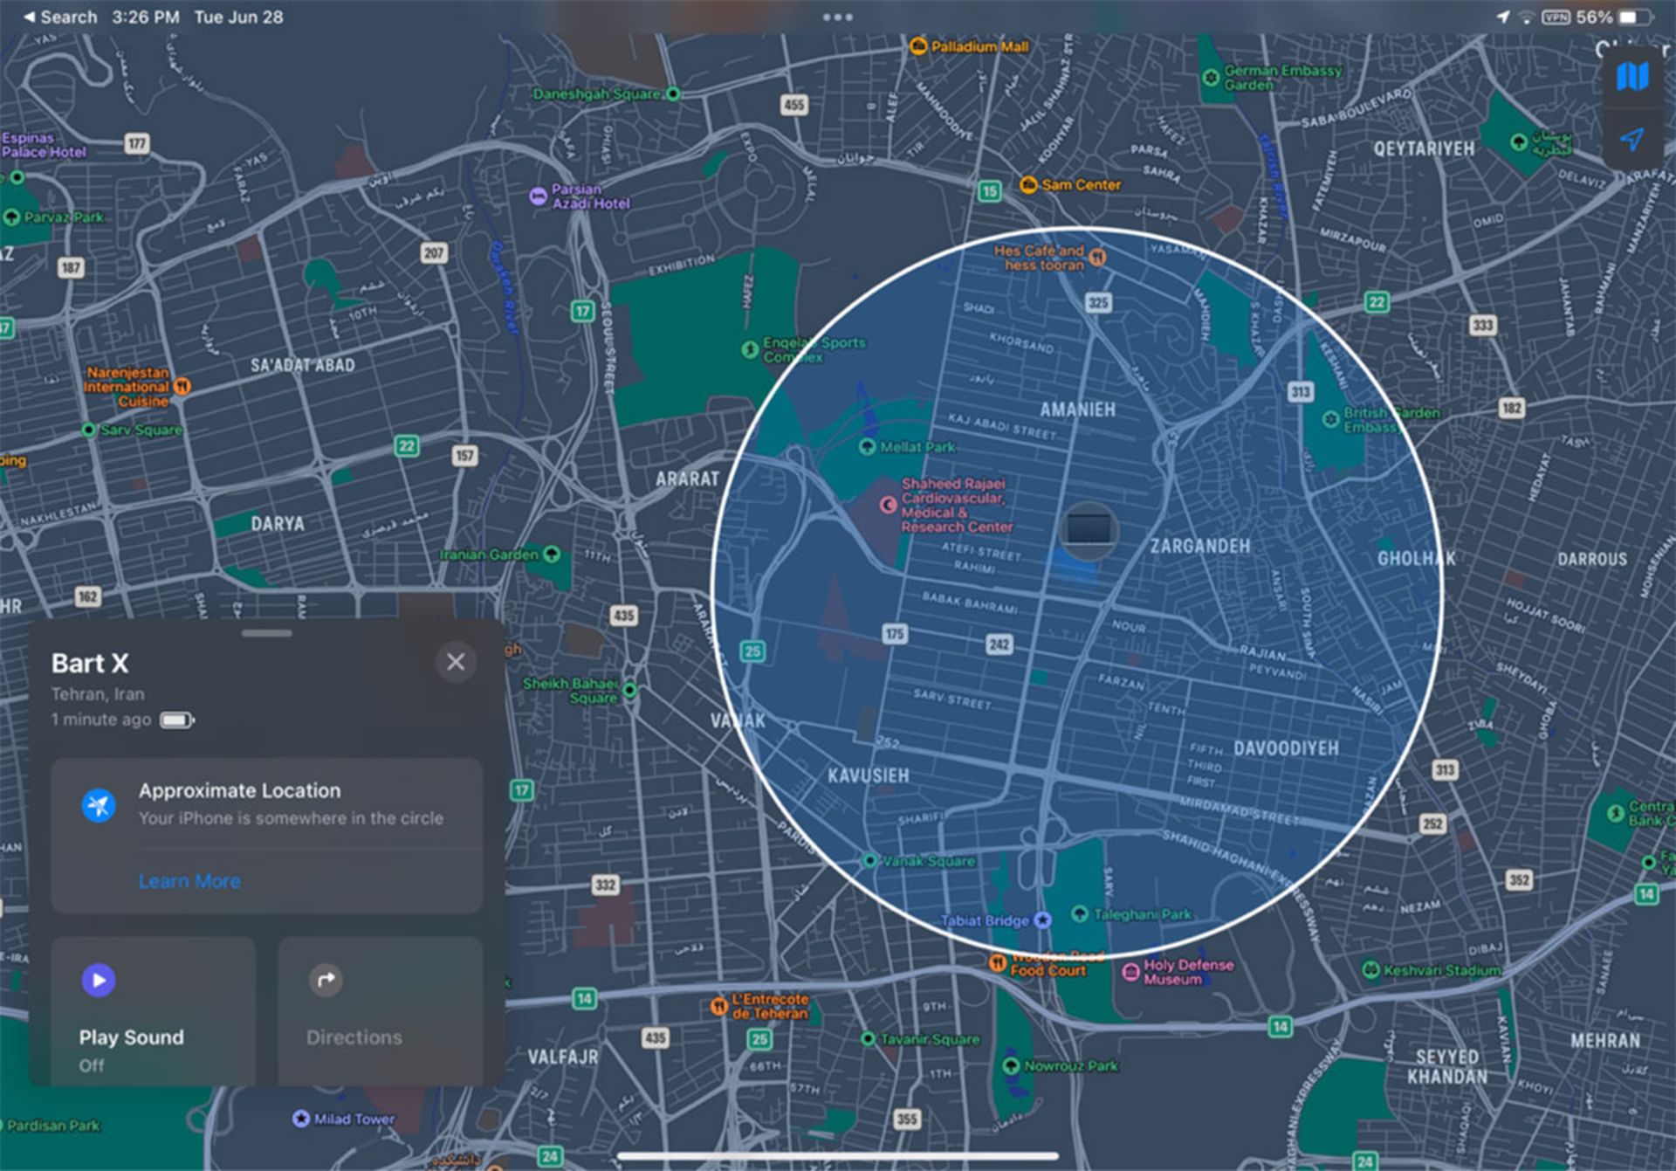
Task: Tap the panel grabber handle to expand
Action: pyautogui.click(x=267, y=633)
